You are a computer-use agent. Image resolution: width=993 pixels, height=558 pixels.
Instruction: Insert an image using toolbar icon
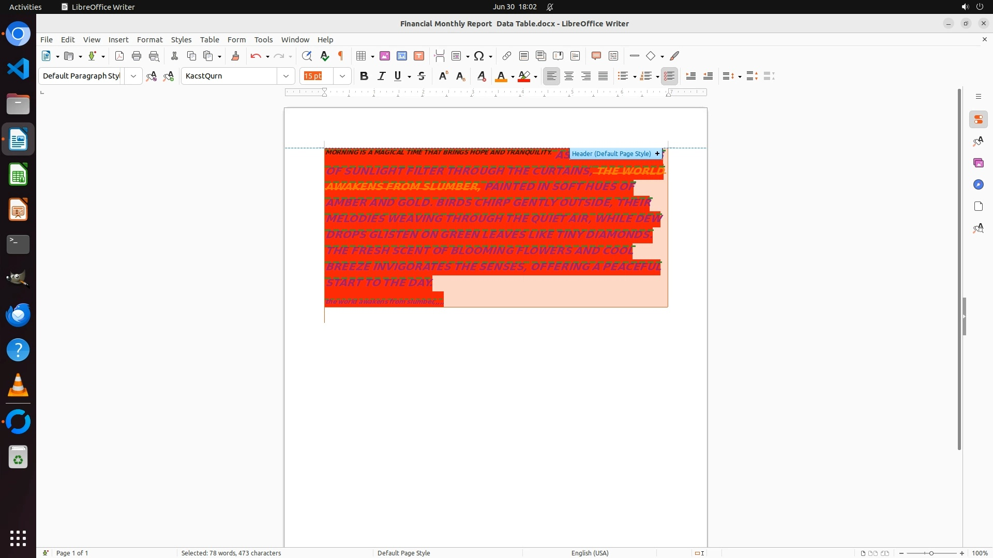tap(385, 56)
